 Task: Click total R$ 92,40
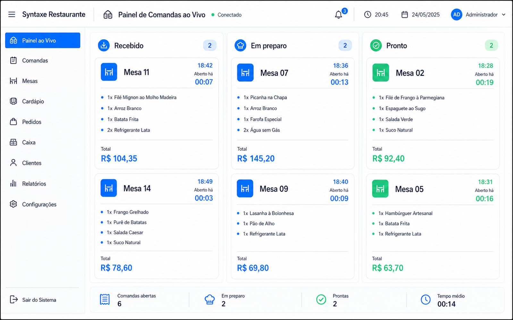point(388,158)
